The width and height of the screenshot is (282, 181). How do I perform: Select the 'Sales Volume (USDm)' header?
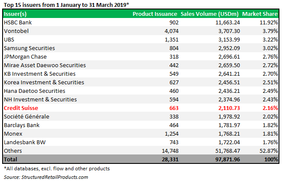[209, 14]
